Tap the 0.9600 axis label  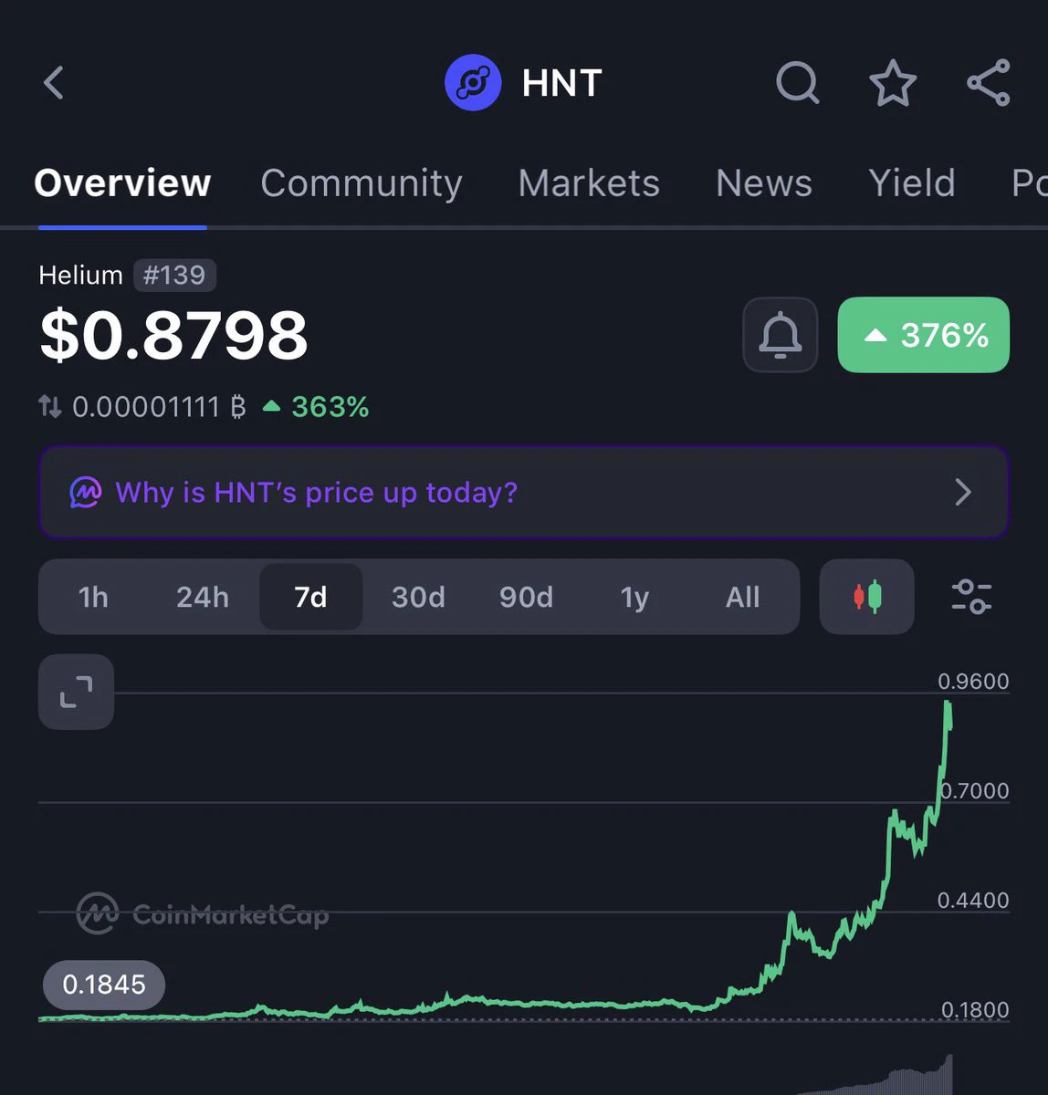973,681
